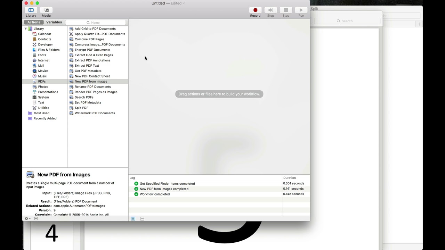Click plus button in background window
This screenshot has width=445, height=250.
pos(419,24)
